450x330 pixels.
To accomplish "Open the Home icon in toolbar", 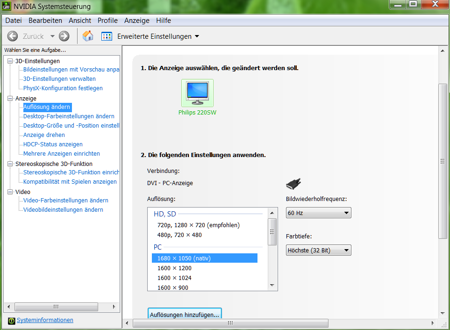I will click(88, 36).
